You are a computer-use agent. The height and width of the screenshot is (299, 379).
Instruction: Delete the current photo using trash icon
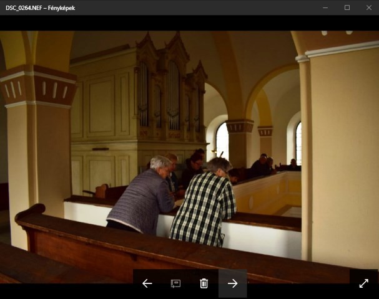click(204, 283)
